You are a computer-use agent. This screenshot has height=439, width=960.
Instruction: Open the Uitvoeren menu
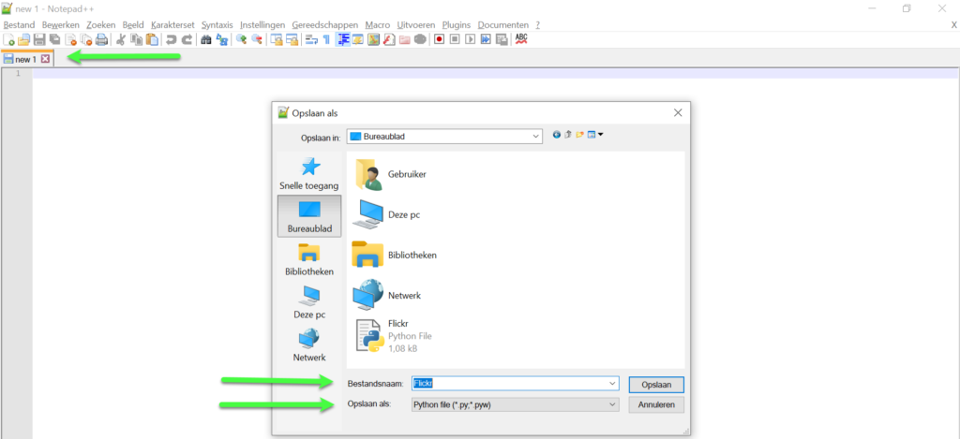pos(416,25)
